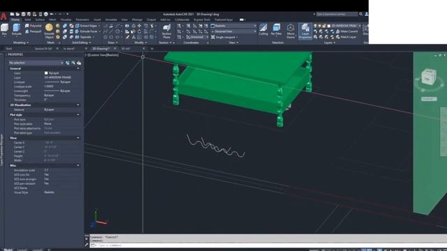Click Match Layer button
The width and height of the screenshot is (447, 251).
346,37
